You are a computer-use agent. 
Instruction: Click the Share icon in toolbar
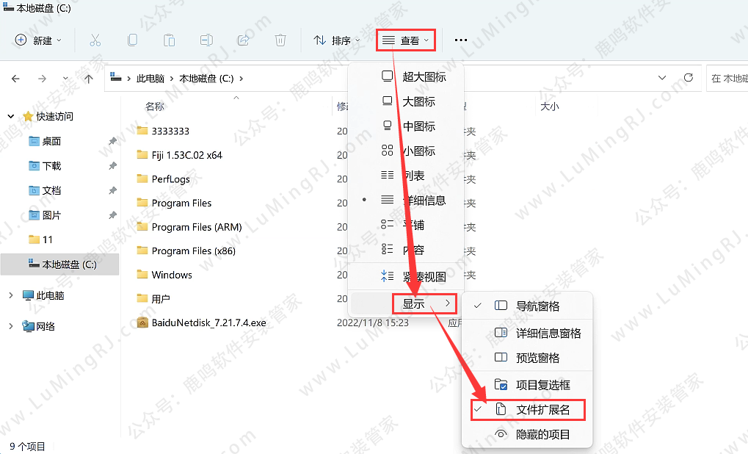pyautogui.click(x=244, y=40)
